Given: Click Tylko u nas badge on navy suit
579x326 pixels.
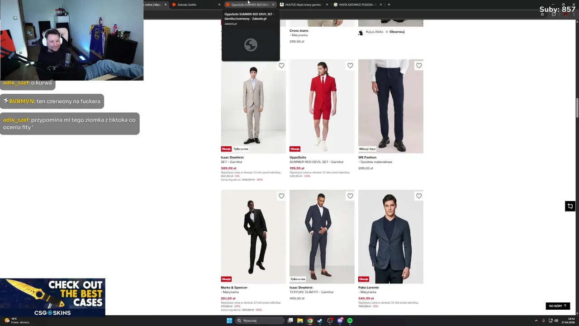Looking at the screenshot, I should [298, 279].
